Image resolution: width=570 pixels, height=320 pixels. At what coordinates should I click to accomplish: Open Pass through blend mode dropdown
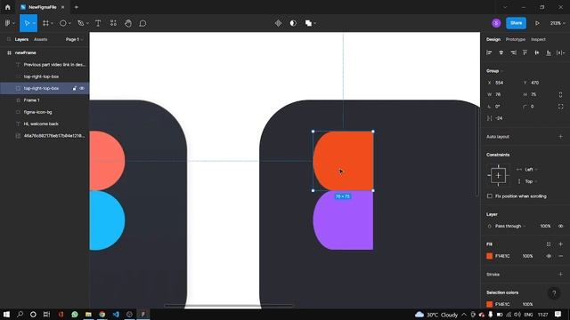(510, 226)
